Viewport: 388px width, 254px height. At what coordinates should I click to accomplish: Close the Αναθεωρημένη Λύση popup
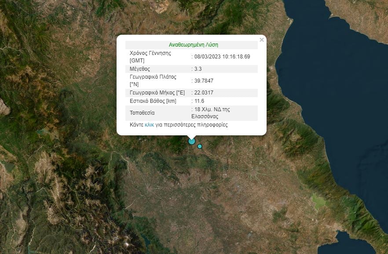[262, 40]
